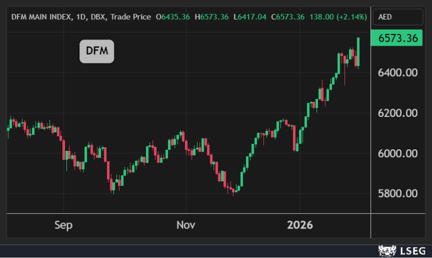Click the 6200.00 price axis label
The width and height of the screenshot is (432, 258).
[x=397, y=113]
